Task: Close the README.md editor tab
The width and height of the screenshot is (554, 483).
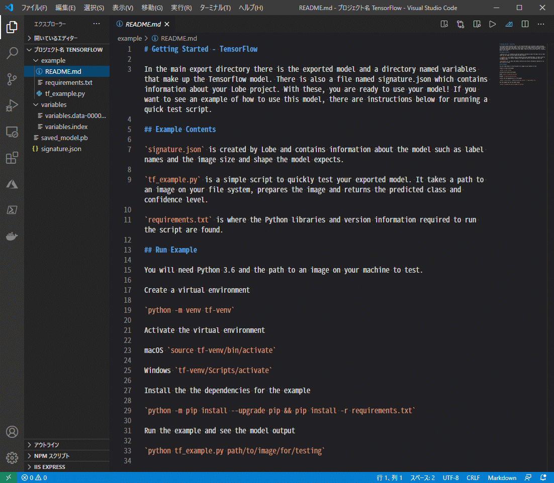Action: [x=167, y=24]
